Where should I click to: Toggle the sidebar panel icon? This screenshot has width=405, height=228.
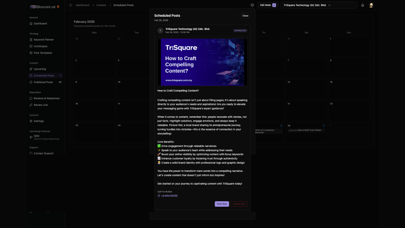71,5
